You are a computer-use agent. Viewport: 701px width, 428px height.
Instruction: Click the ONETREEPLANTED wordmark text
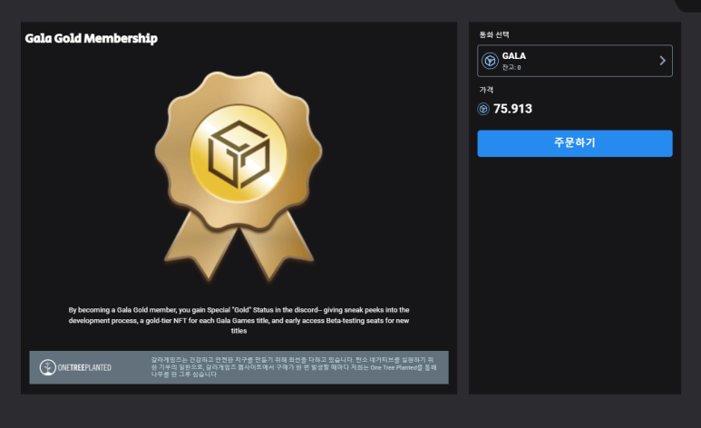click(84, 367)
